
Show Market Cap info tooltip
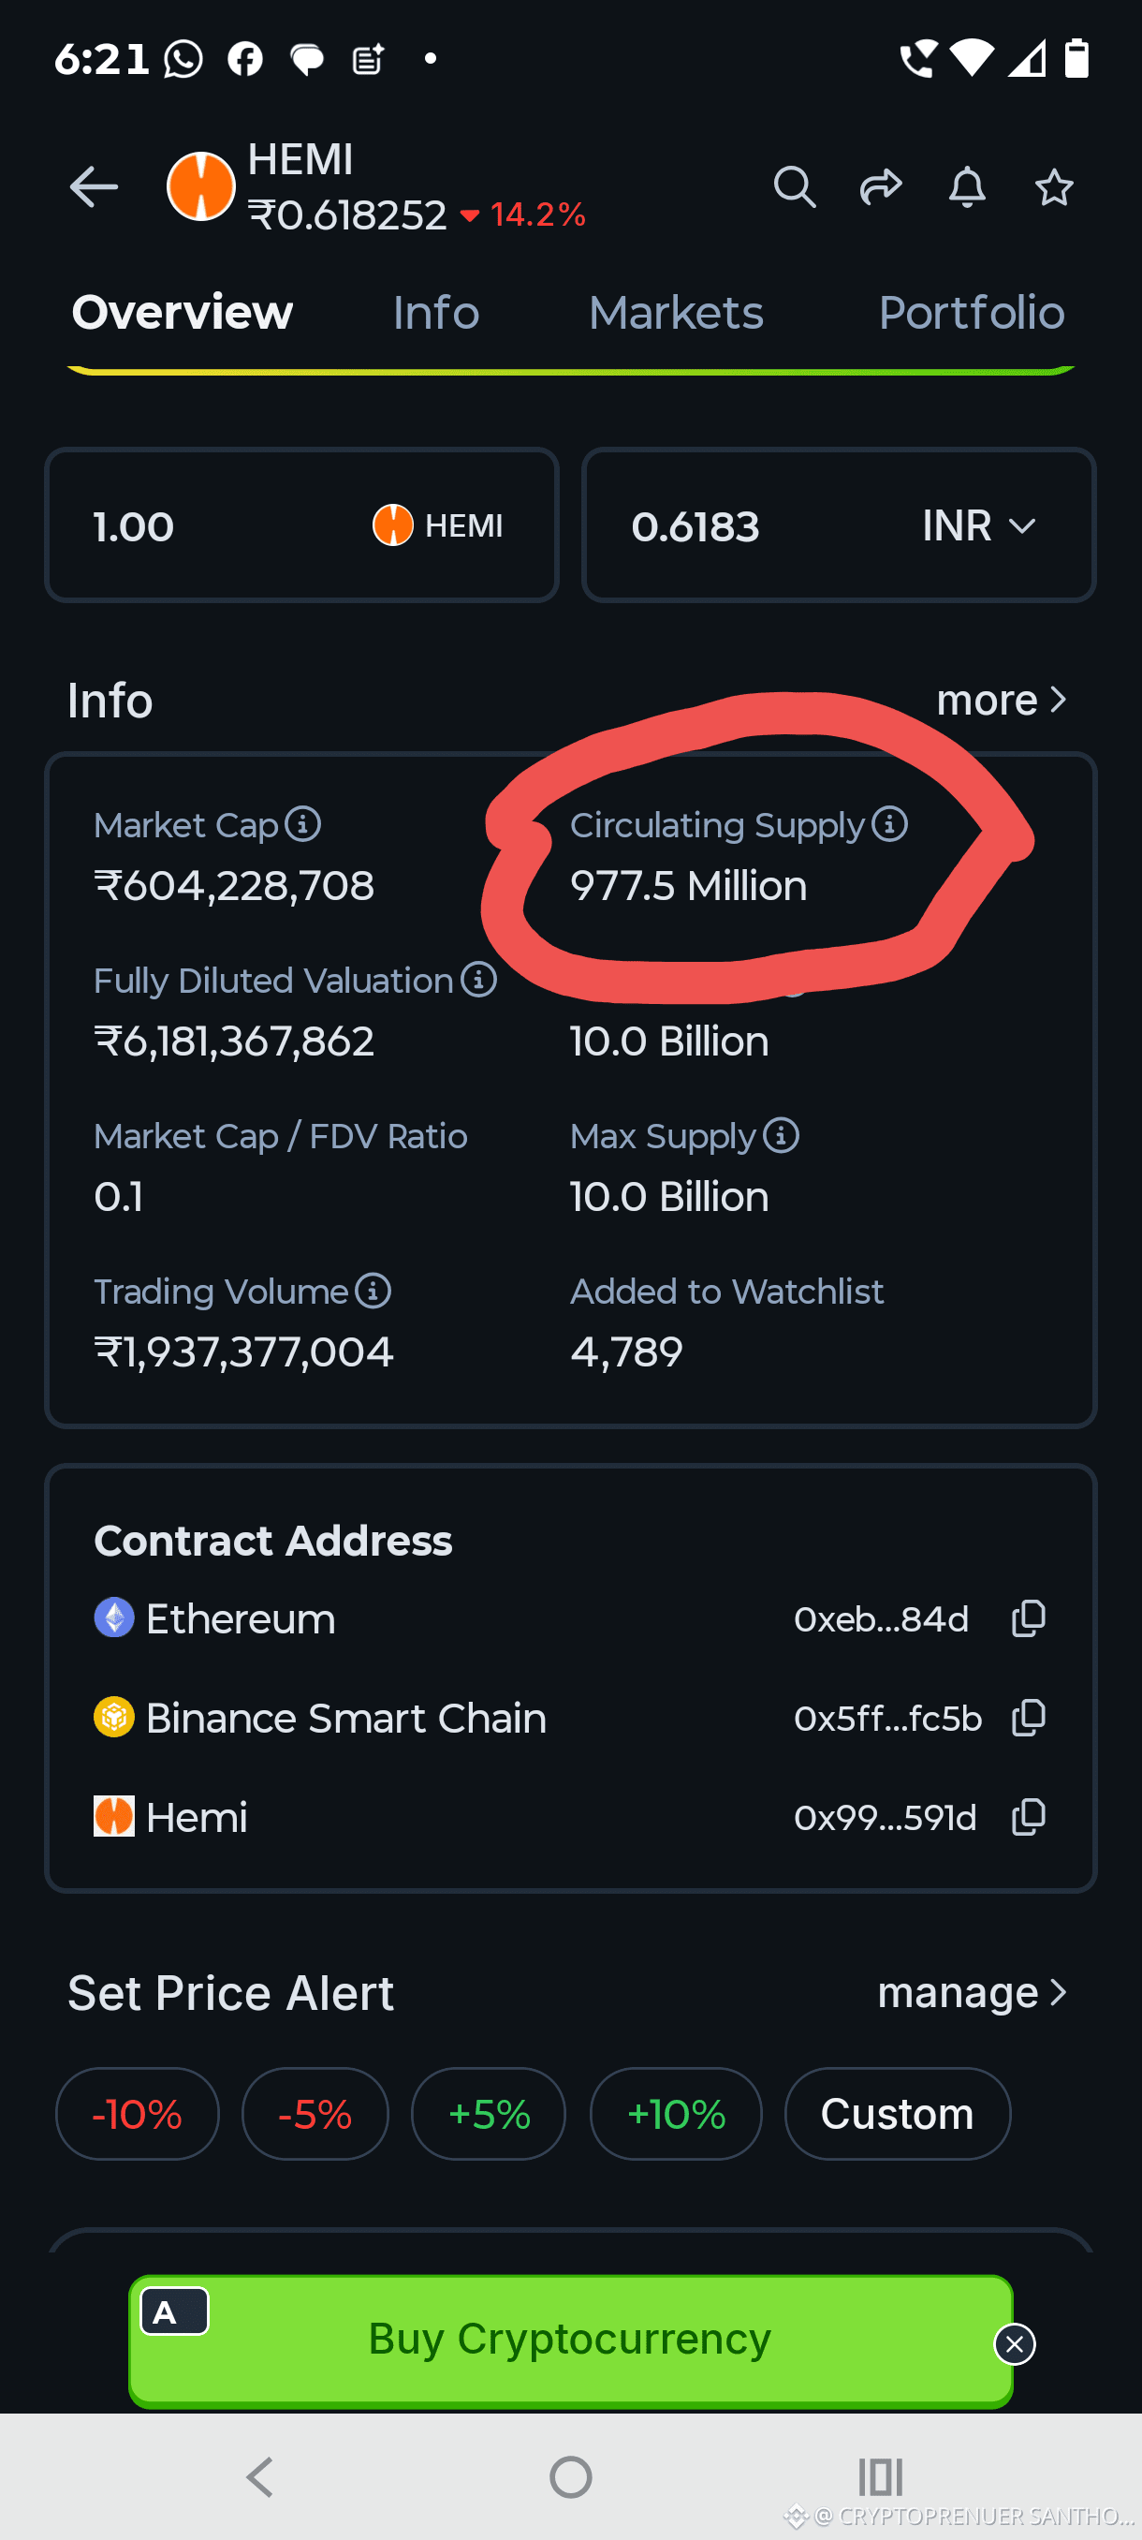tap(302, 824)
